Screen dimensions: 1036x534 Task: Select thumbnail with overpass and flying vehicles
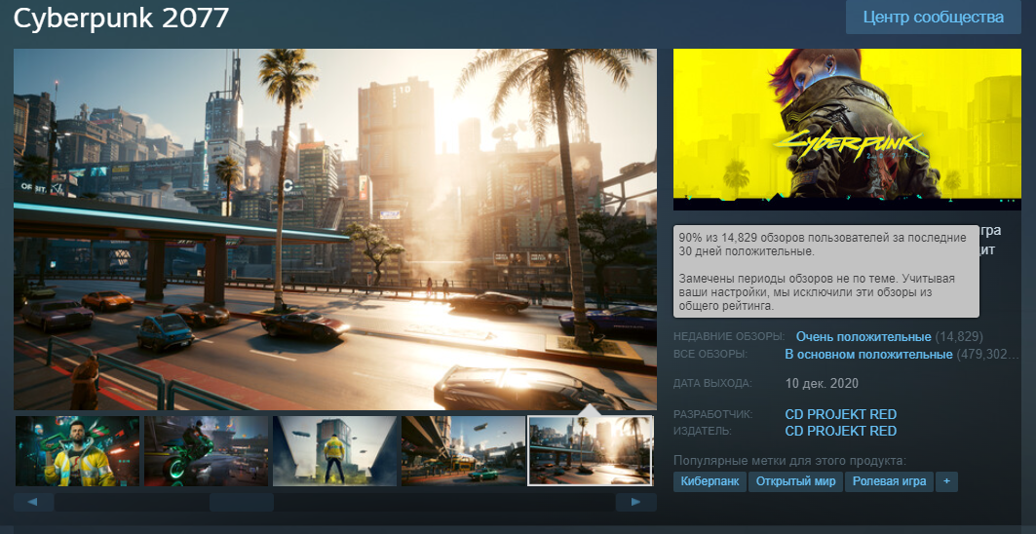pyautogui.click(x=463, y=451)
